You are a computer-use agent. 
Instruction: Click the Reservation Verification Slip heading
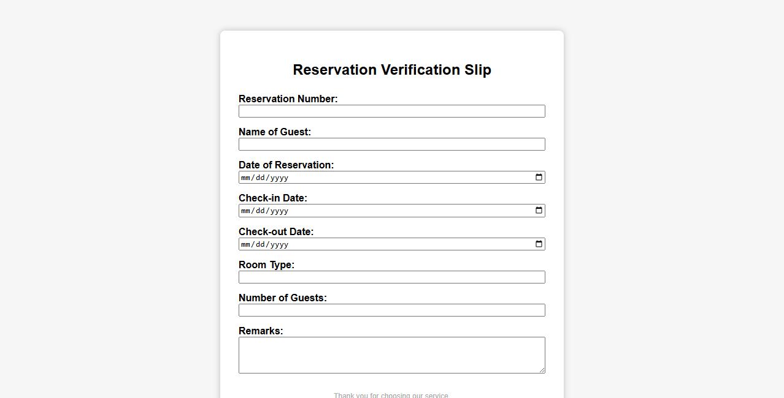pos(392,70)
